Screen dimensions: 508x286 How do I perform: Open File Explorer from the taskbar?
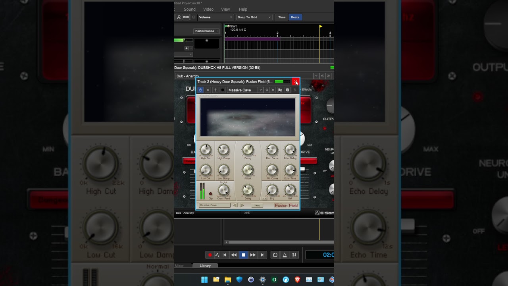(227, 280)
